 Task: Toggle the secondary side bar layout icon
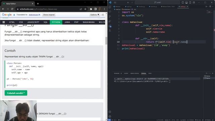(x=190, y=2)
